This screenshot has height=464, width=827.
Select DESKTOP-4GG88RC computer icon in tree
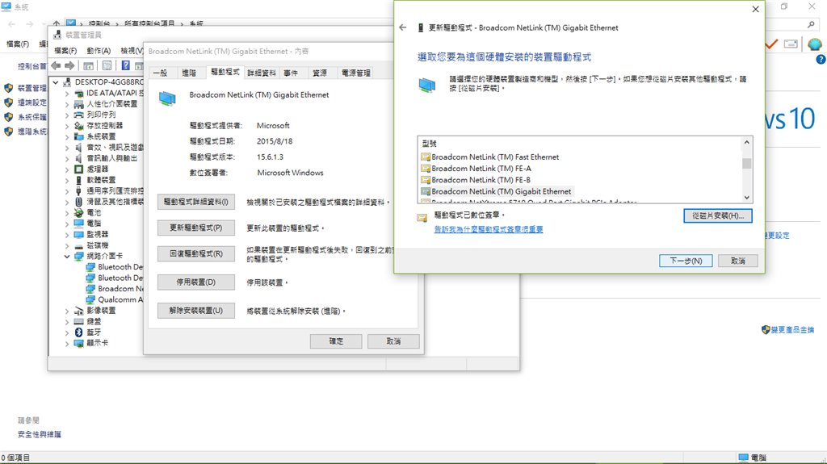coord(67,82)
